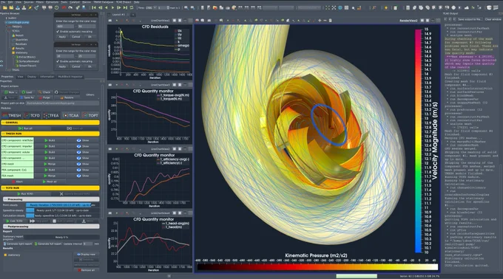Viewport: 503px width, 279px height.
Task: Toggle automatic rescaling in lower Set Range dialog
Action: pyautogui.click(x=58, y=61)
